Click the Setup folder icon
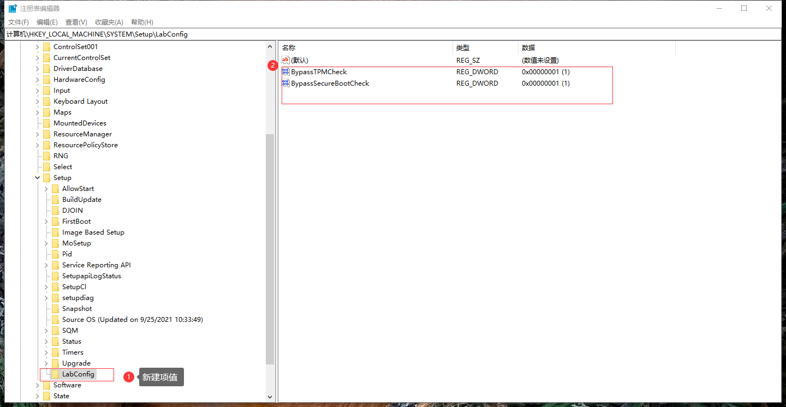 [46, 177]
